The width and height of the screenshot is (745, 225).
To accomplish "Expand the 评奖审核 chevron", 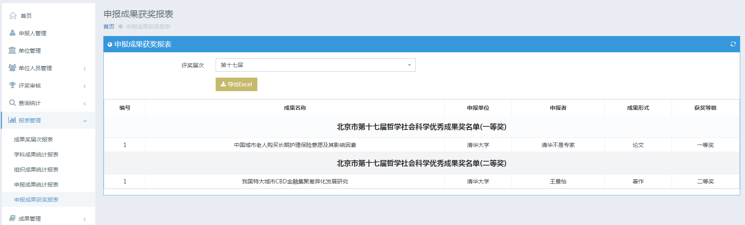I will click(85, 86).
